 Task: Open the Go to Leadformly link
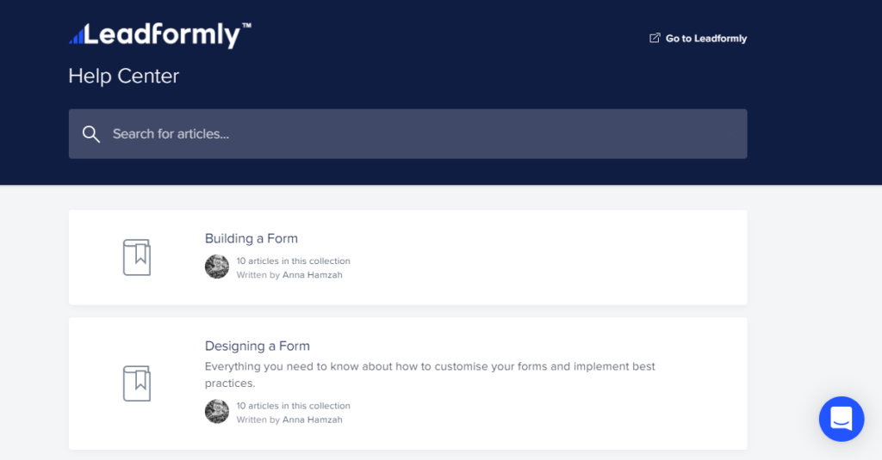click(x=705, y=39)
